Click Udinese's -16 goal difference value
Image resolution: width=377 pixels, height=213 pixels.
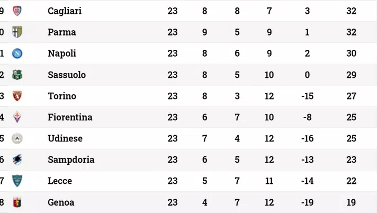(x=307, y=138)
